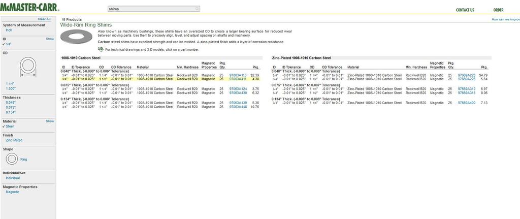Viewport: 520px width, 219px height.
Task: Open part number 97669A400
Action: coord(467,103)
